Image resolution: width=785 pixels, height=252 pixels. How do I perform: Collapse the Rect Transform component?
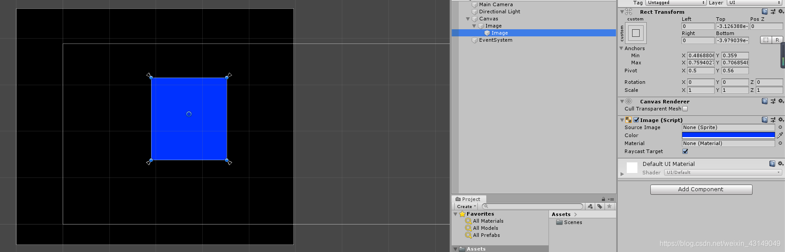622,12
